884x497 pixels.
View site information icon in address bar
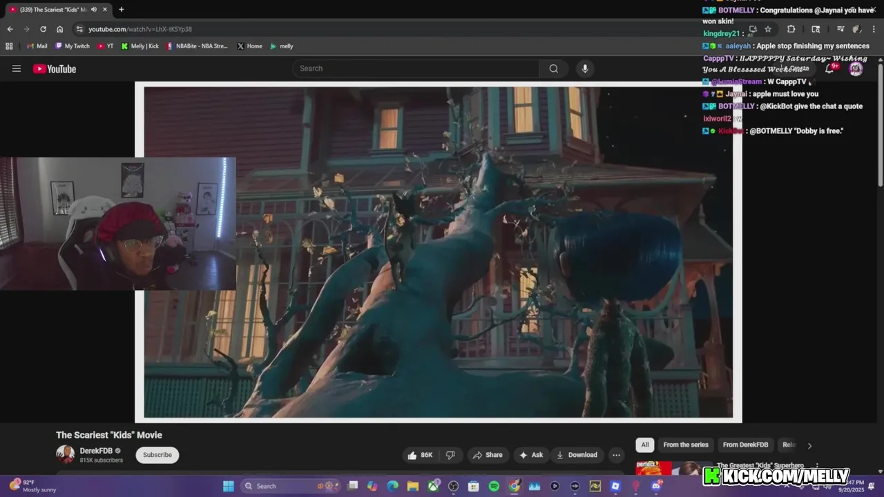click(x=79, y=29)
